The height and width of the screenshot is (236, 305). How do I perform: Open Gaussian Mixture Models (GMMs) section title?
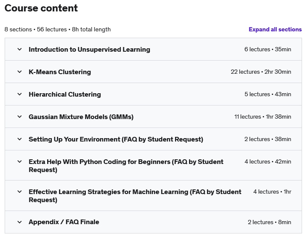tap(81, 117)
